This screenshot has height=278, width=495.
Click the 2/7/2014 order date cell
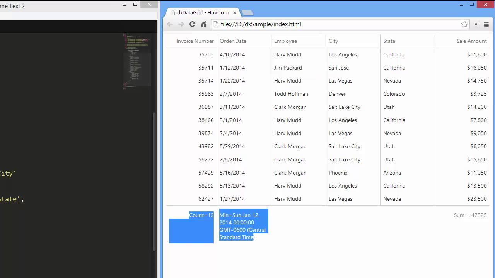coord(230,94)
